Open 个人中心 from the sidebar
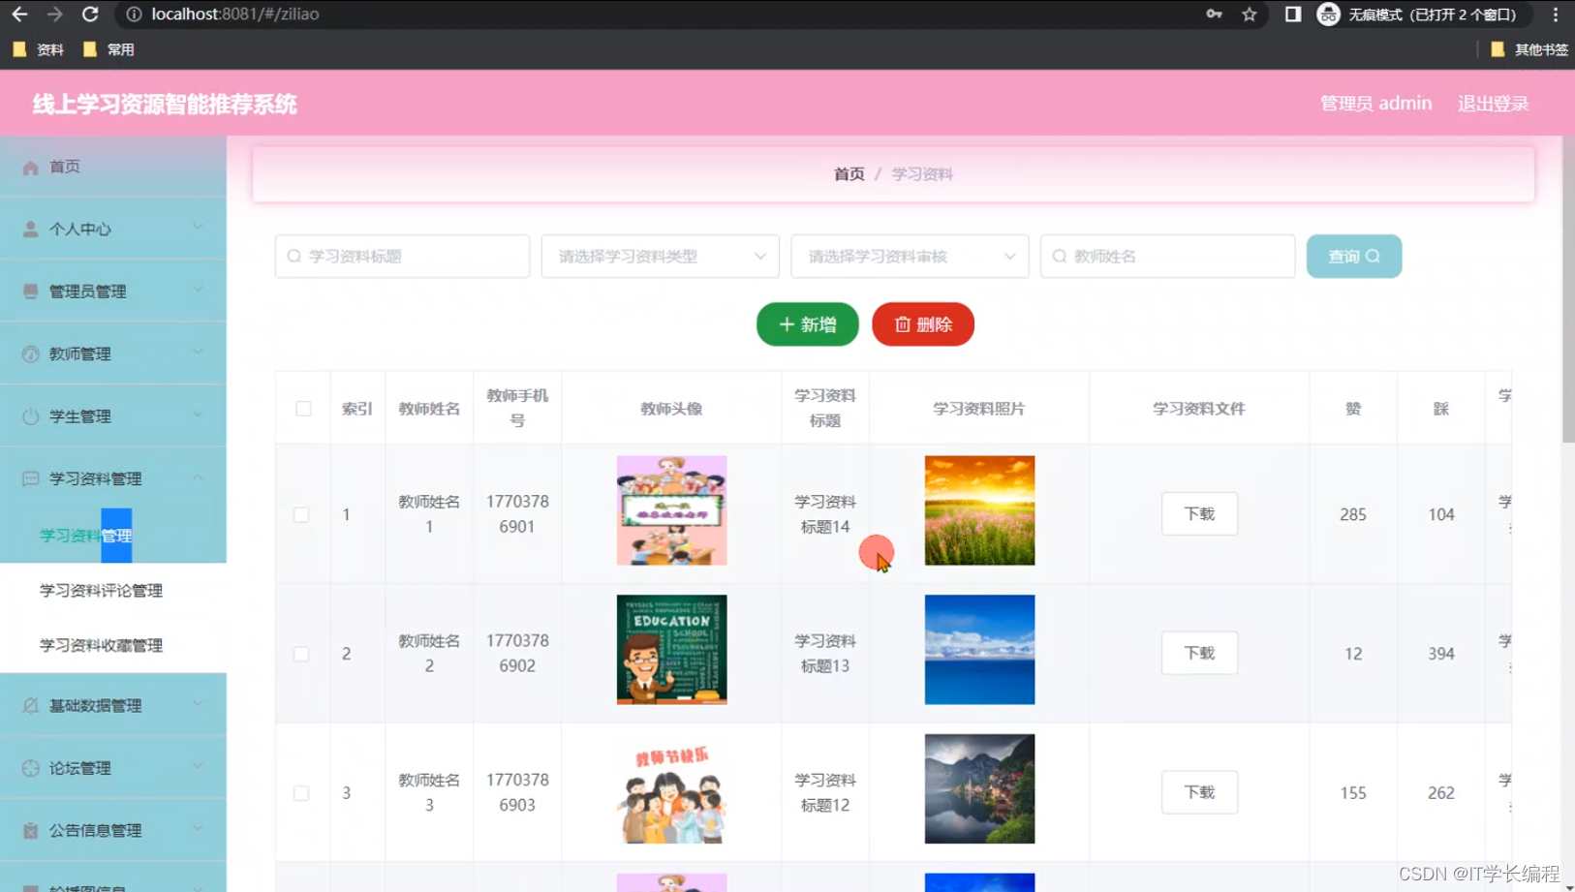Screen dimensions: 1575x892 [x=28, y=229]
